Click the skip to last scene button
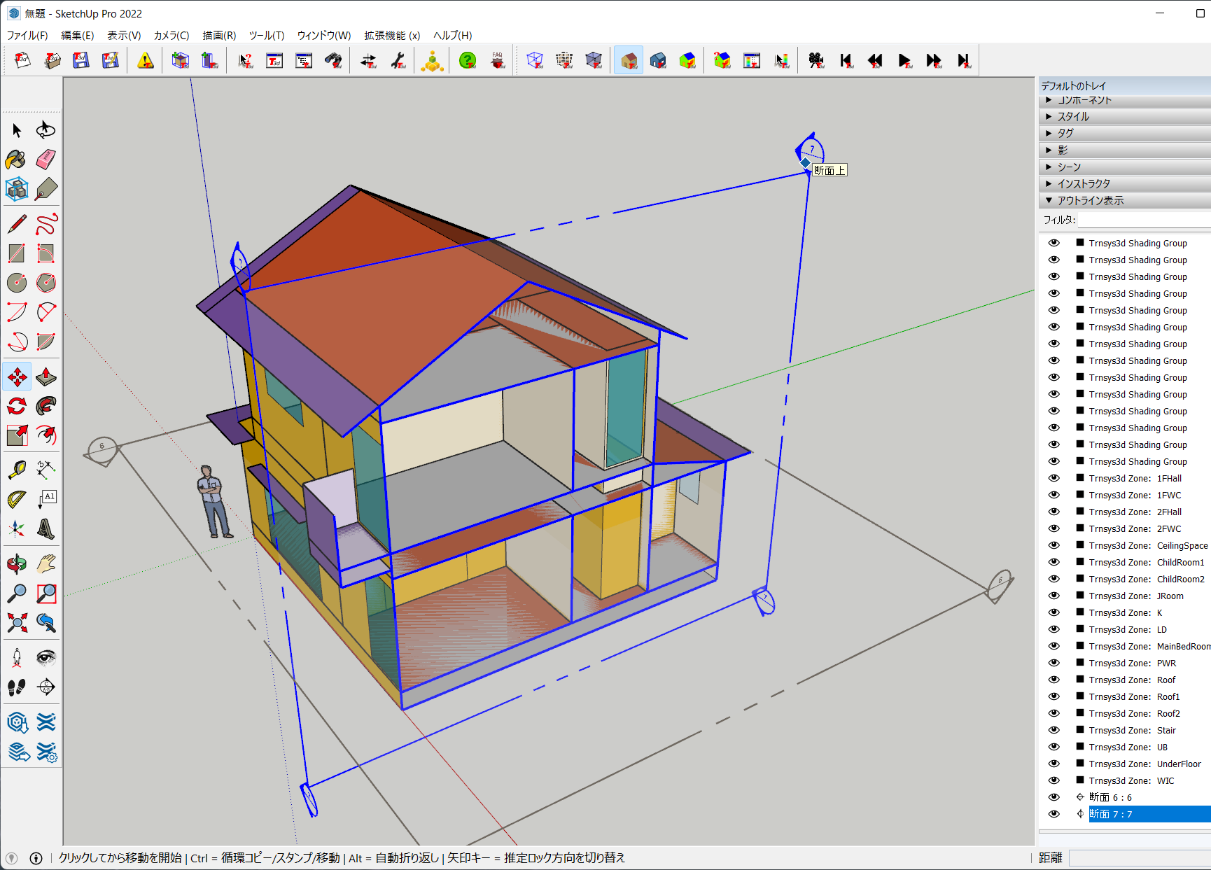This screenshot has height=870, width=1211. (964, 60)
